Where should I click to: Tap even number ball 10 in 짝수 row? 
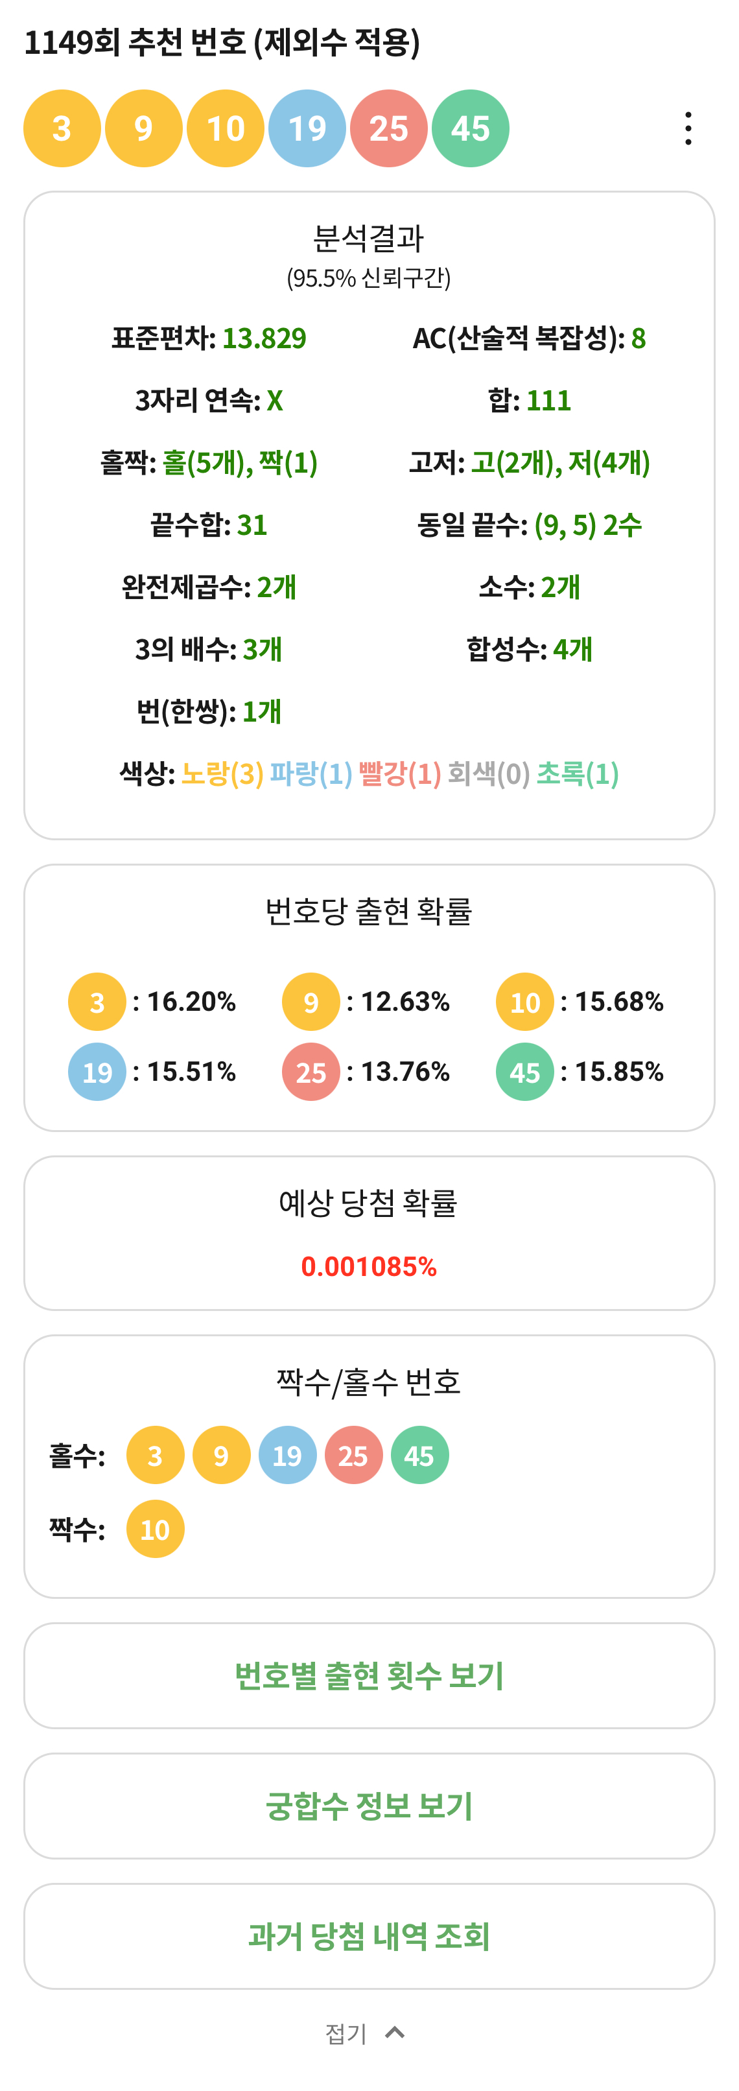click(155, 1530)
